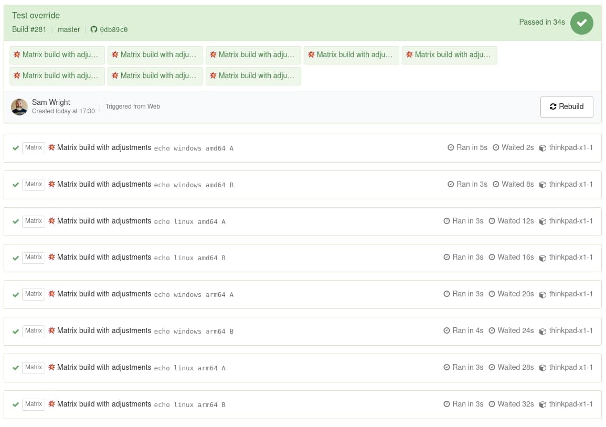Open the Test override pipeline title
606x427 pixels.
pos(36,15)
